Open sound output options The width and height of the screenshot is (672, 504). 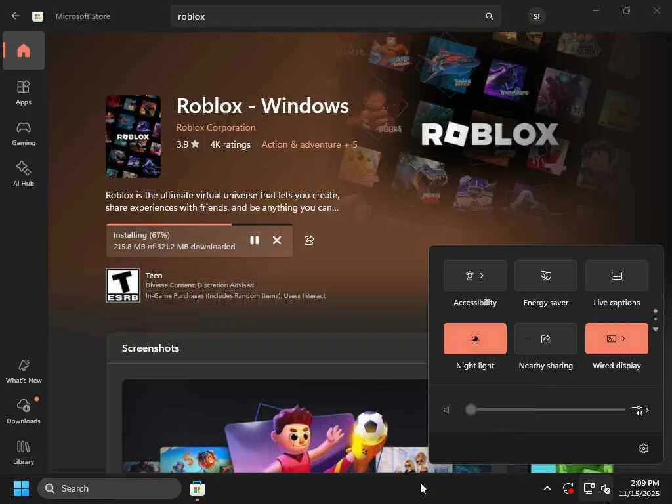[x=640, y=410]
